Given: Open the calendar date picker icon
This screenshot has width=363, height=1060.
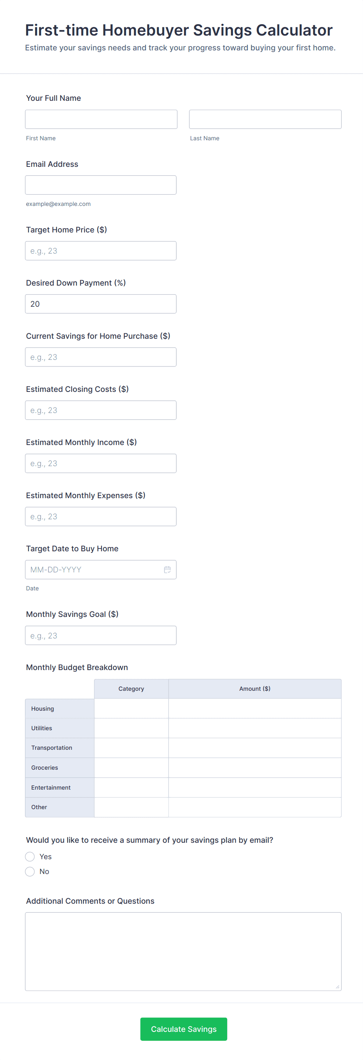Looking at the screenshot, I should coord(167,570).
